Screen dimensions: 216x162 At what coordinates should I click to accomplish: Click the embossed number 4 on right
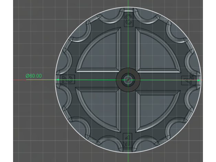tap(186, 80)
